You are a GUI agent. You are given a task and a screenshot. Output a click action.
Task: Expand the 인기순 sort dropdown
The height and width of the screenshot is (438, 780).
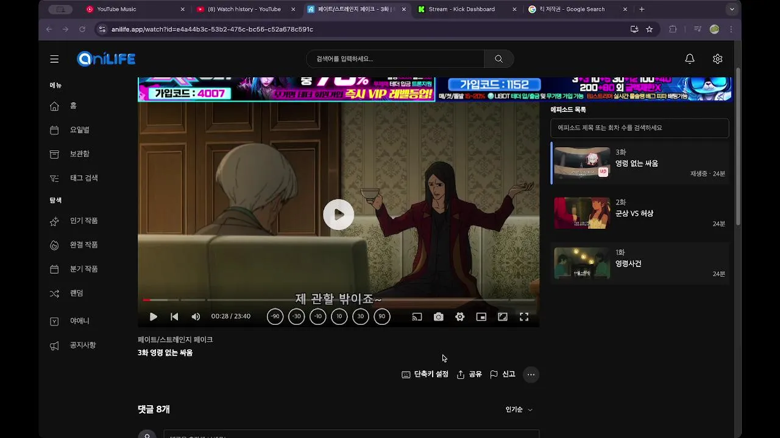point(519,410)
